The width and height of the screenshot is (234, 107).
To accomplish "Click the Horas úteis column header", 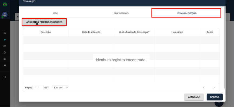I will [177, 32].
